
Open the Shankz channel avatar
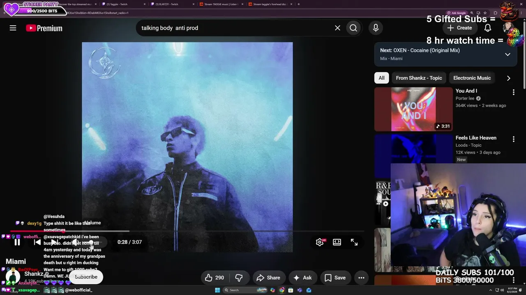13,277
